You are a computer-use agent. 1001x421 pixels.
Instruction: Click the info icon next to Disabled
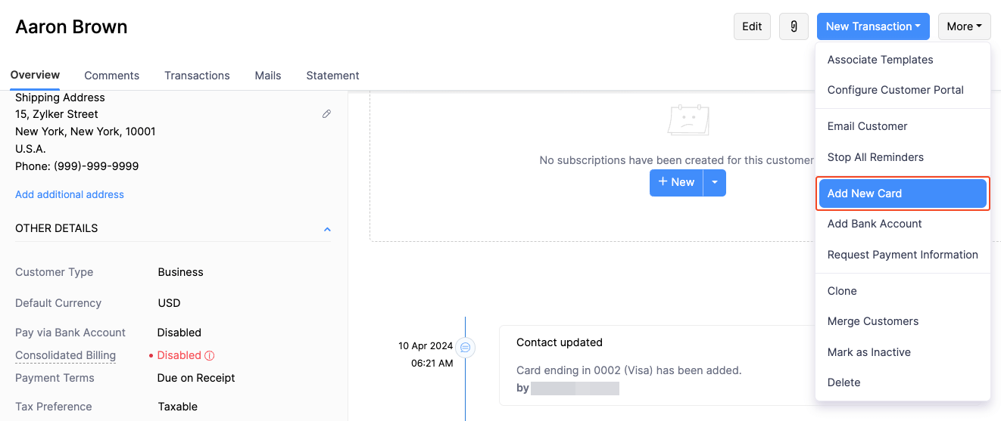[x=210, y=355]
